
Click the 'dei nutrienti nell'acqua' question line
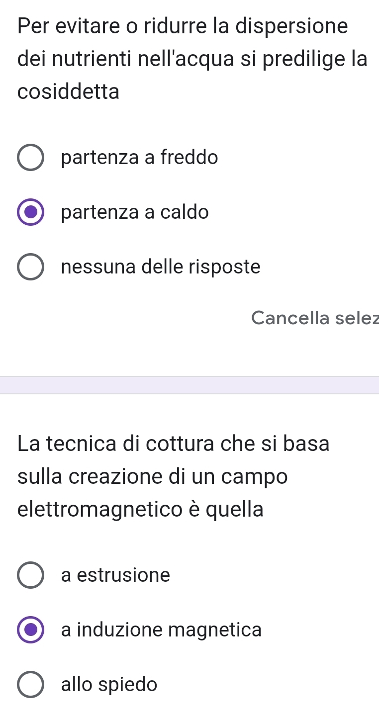[x=192, y=59]
